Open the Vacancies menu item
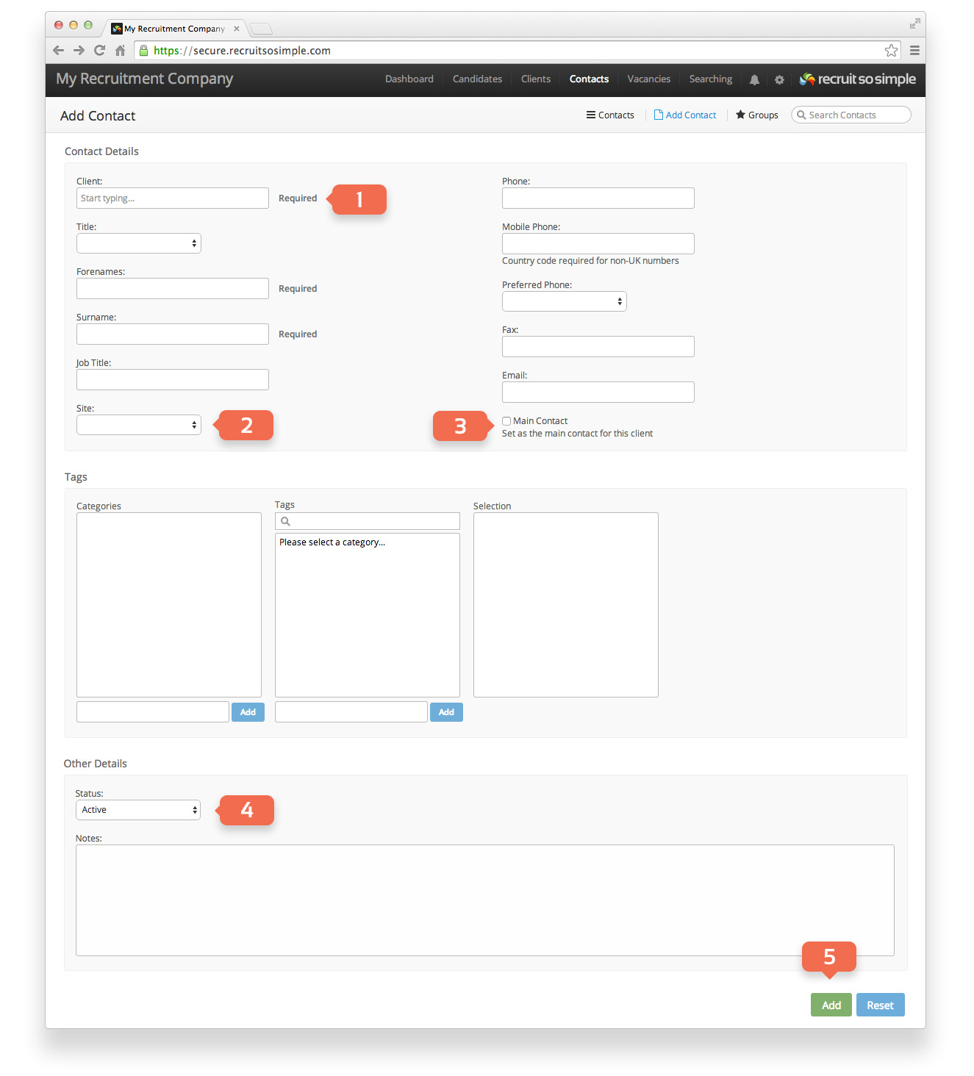974x1076 pixels. coord(648,79)
